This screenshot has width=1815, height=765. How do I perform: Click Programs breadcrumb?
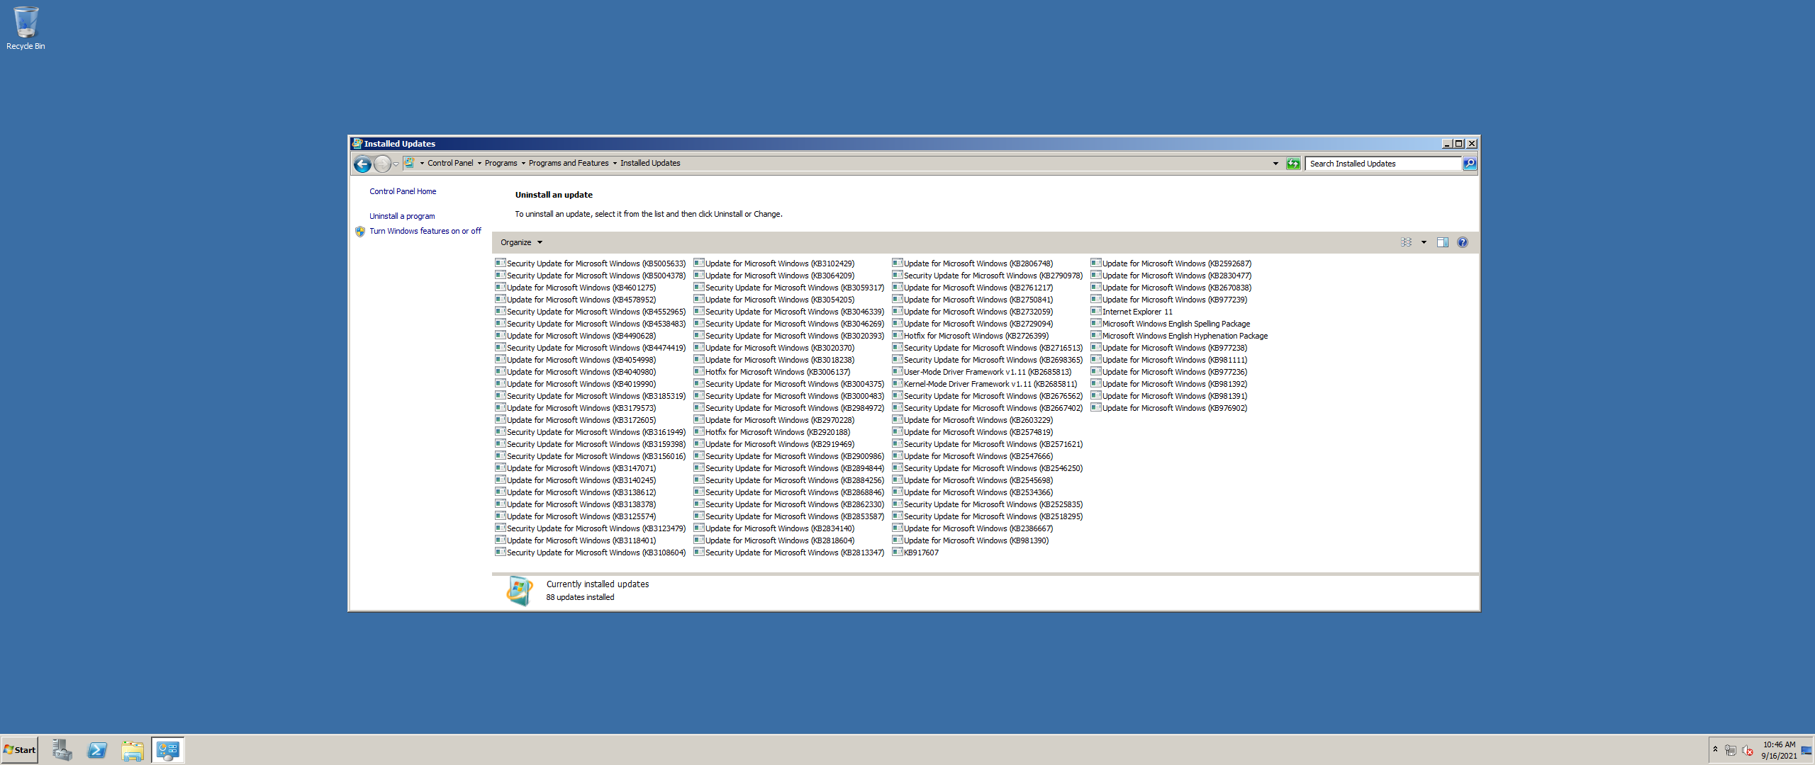click(501, 163)
